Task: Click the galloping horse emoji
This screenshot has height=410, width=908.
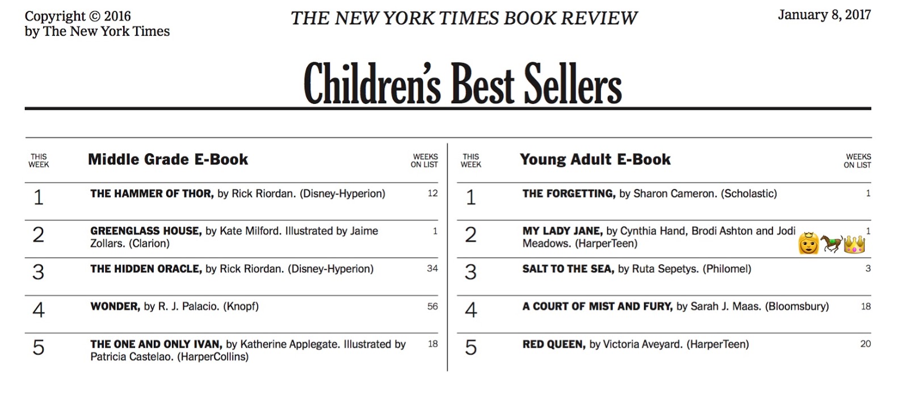Action: pos(831,243)
